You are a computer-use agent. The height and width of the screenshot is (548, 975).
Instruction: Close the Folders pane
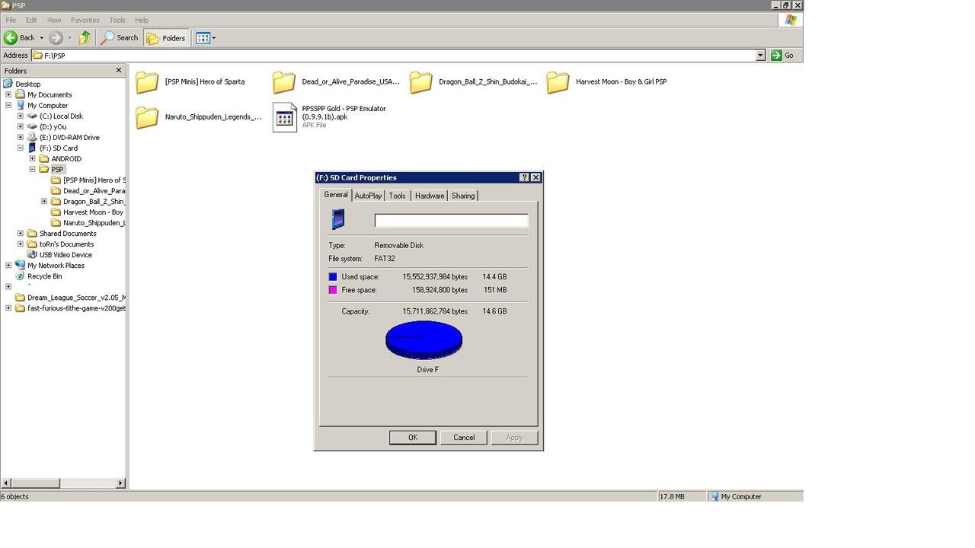point(118,70)
